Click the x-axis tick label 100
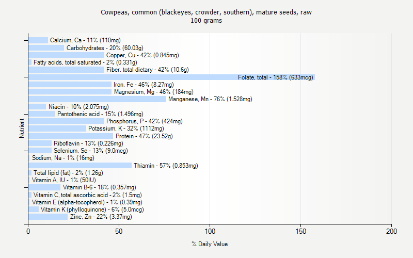The height and width of the screenshot is (258, 413). [210, 231]
